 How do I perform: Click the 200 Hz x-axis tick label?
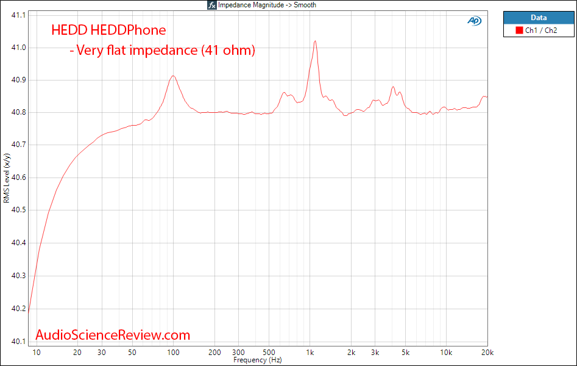[214, 353]
